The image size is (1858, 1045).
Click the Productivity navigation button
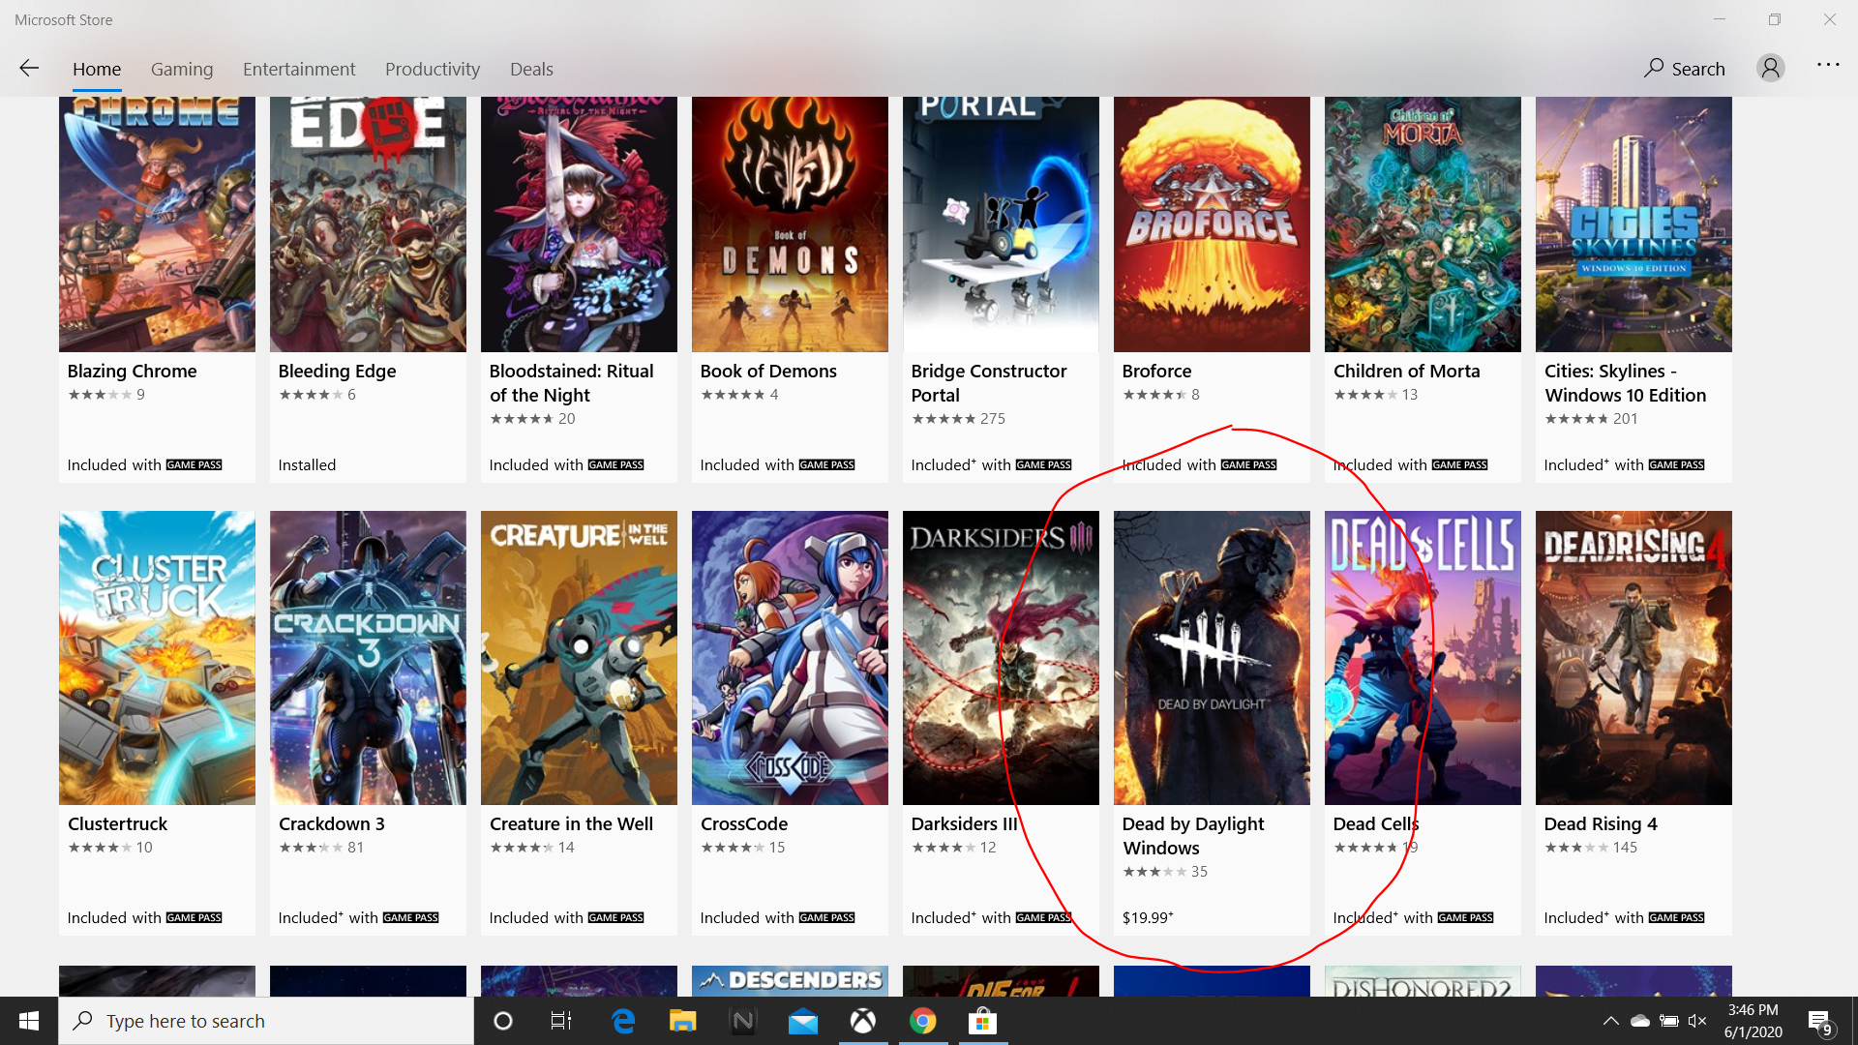click(432, 68)
